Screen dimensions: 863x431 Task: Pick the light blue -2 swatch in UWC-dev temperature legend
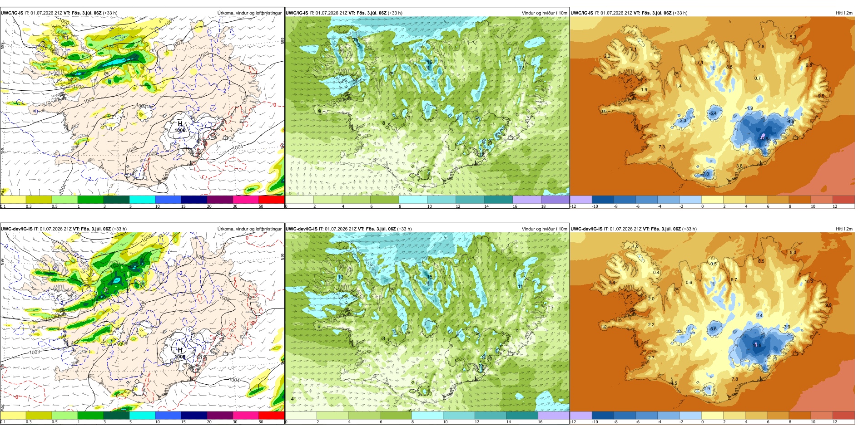pos(690,415)
